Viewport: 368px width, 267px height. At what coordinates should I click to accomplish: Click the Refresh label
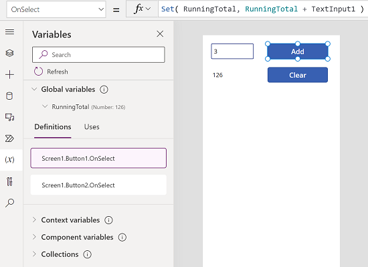point(58,72)
